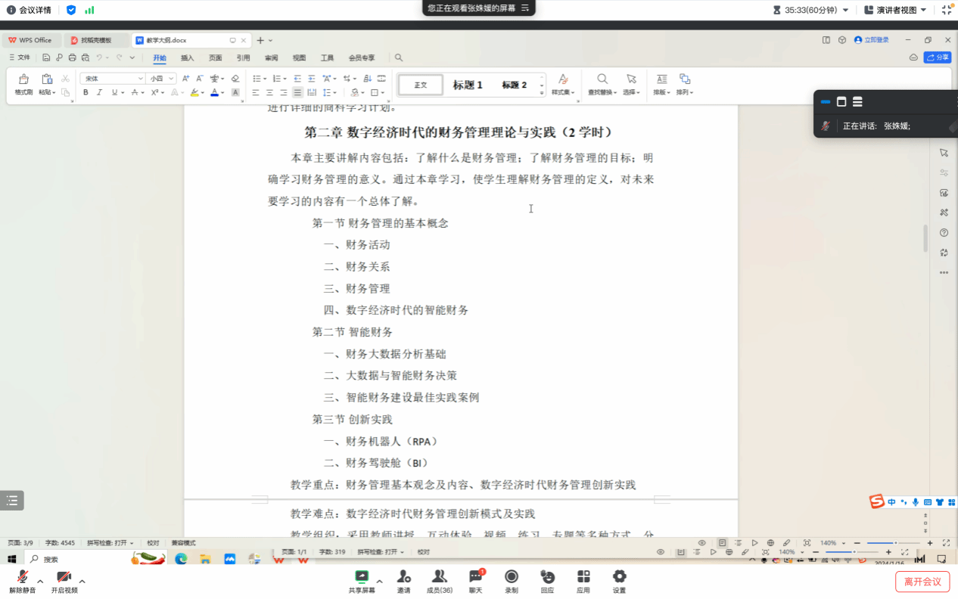Screen dimensions: 958x599
Task: Unmute microphone via 解除静音
Action: point(23,581)
